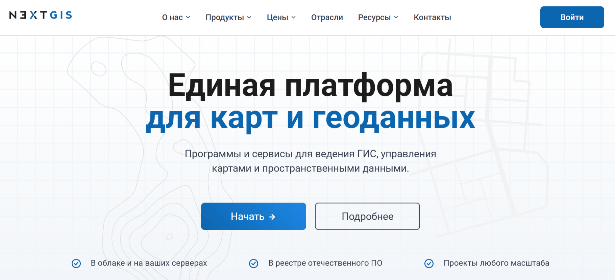Screen dimensions: 615x280
Task: Open the "Ресурсы" dropdown menu
Action: click(x=378, y=18)
